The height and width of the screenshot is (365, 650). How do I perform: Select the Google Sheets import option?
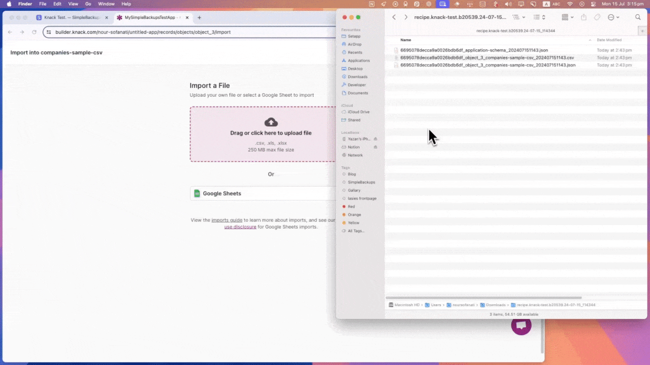263,194
